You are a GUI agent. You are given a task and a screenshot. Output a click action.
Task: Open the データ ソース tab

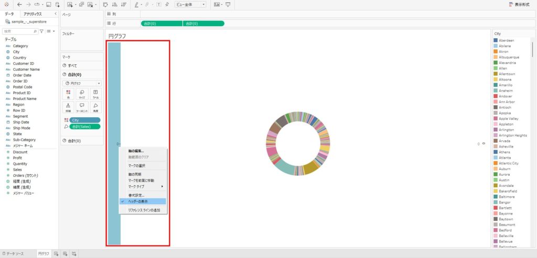(14, 254)
